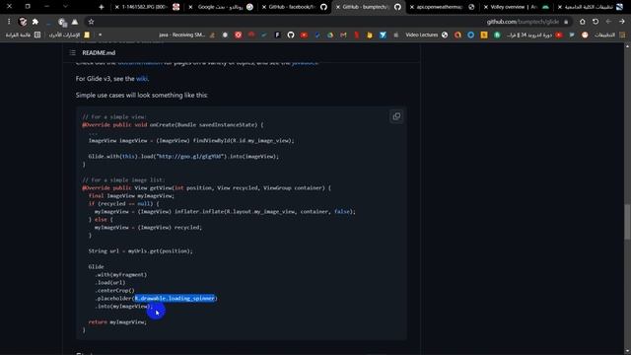The width and height of the screenshot is (631, 355).
Task: Open README table of contents list icon
Action: pos(72,52)
